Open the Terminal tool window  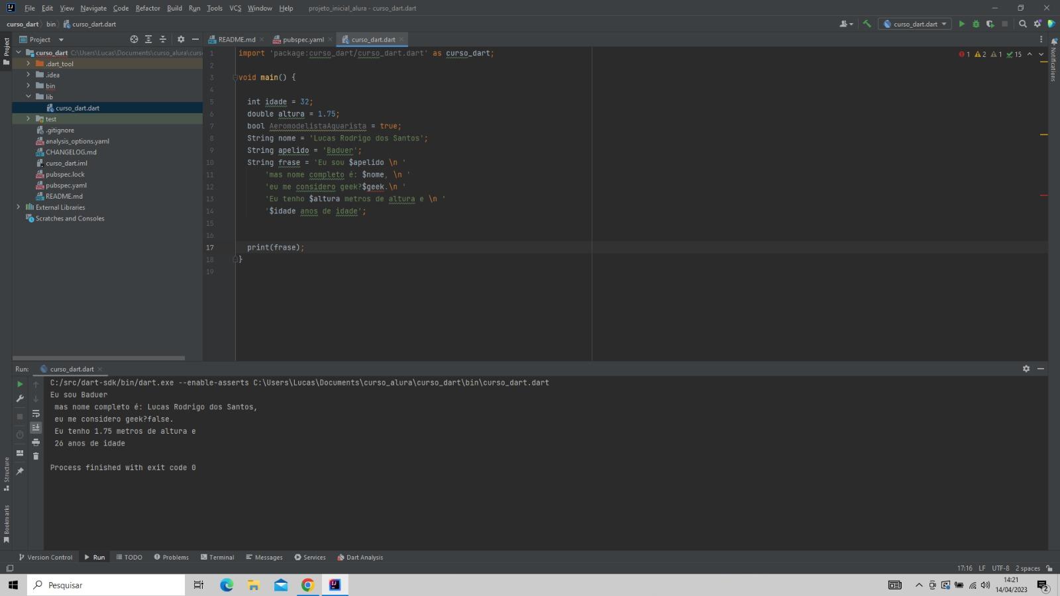click(x=217, y=557)
